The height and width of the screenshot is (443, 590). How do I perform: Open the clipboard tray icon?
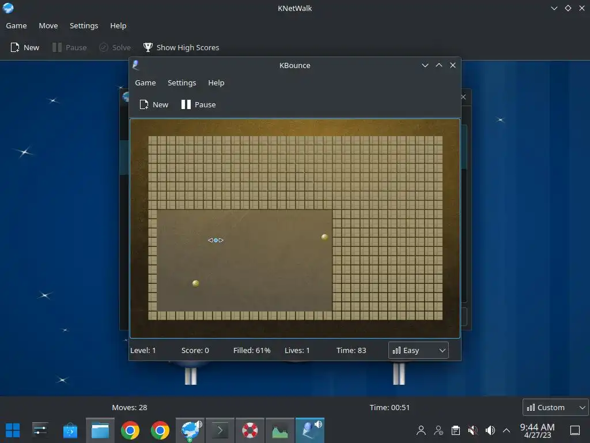[456, 430]
